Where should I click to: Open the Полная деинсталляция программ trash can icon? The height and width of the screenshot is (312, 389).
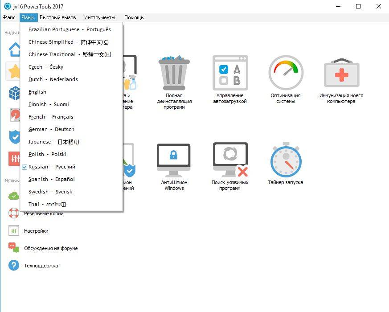pos(174,73)
